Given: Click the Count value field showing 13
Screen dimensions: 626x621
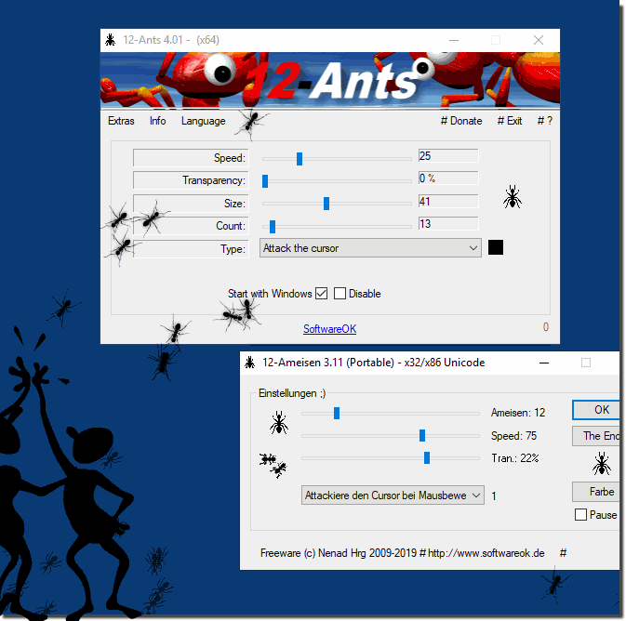Looking at the screenshot, I should [x=448, y=223].
